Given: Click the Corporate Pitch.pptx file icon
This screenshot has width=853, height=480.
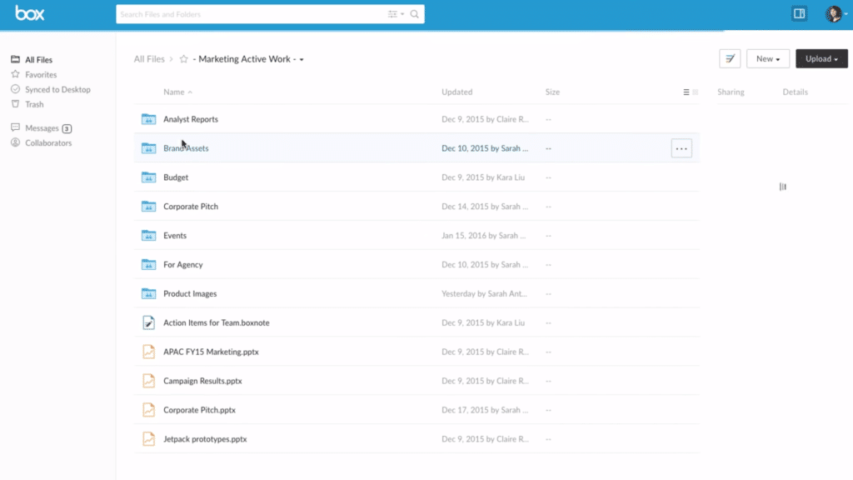Looking at the screenshot, I should tap(148, 410).
